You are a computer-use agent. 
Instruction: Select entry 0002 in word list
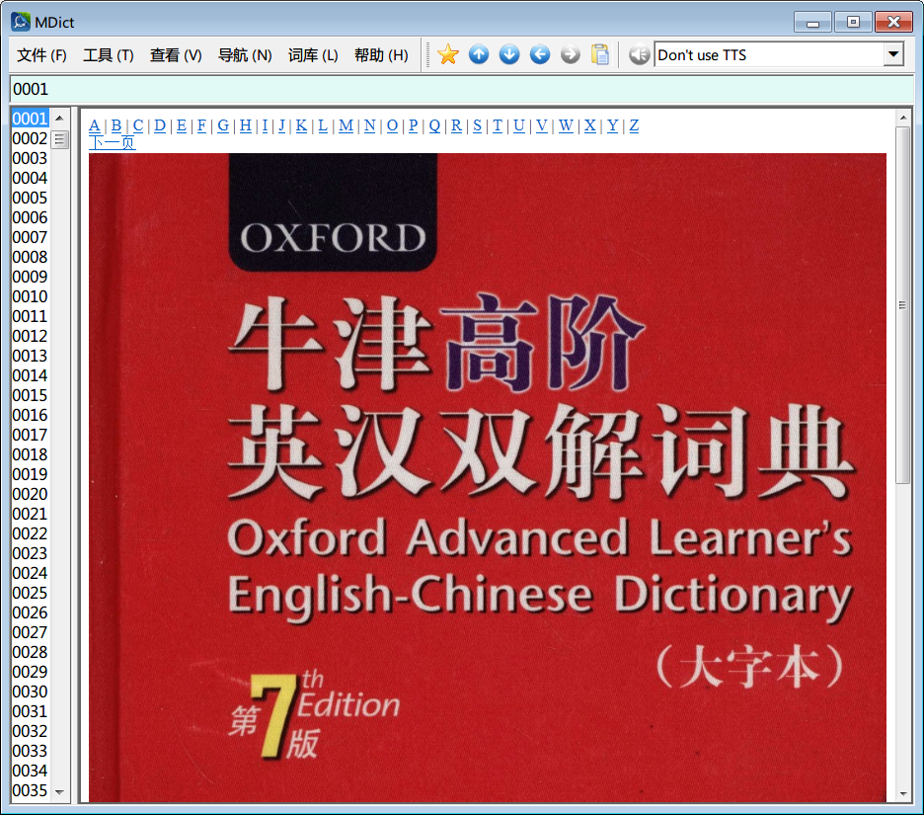point(30,138)
